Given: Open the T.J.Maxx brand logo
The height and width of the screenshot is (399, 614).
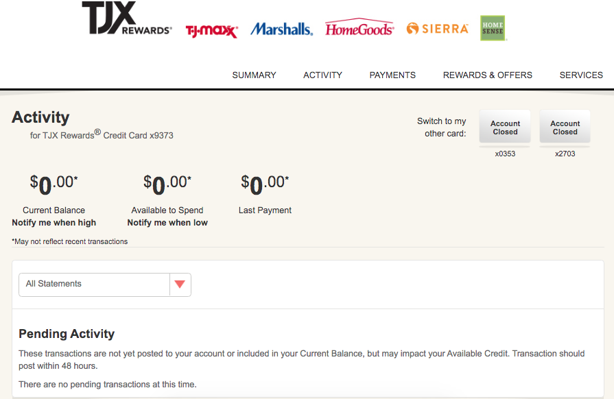Looking at the screenshot, I should click(211, 31).
